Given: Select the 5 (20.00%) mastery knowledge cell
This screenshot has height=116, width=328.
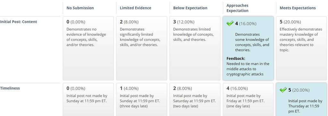Looking at the screenshot, I should [x=301, y=48].
